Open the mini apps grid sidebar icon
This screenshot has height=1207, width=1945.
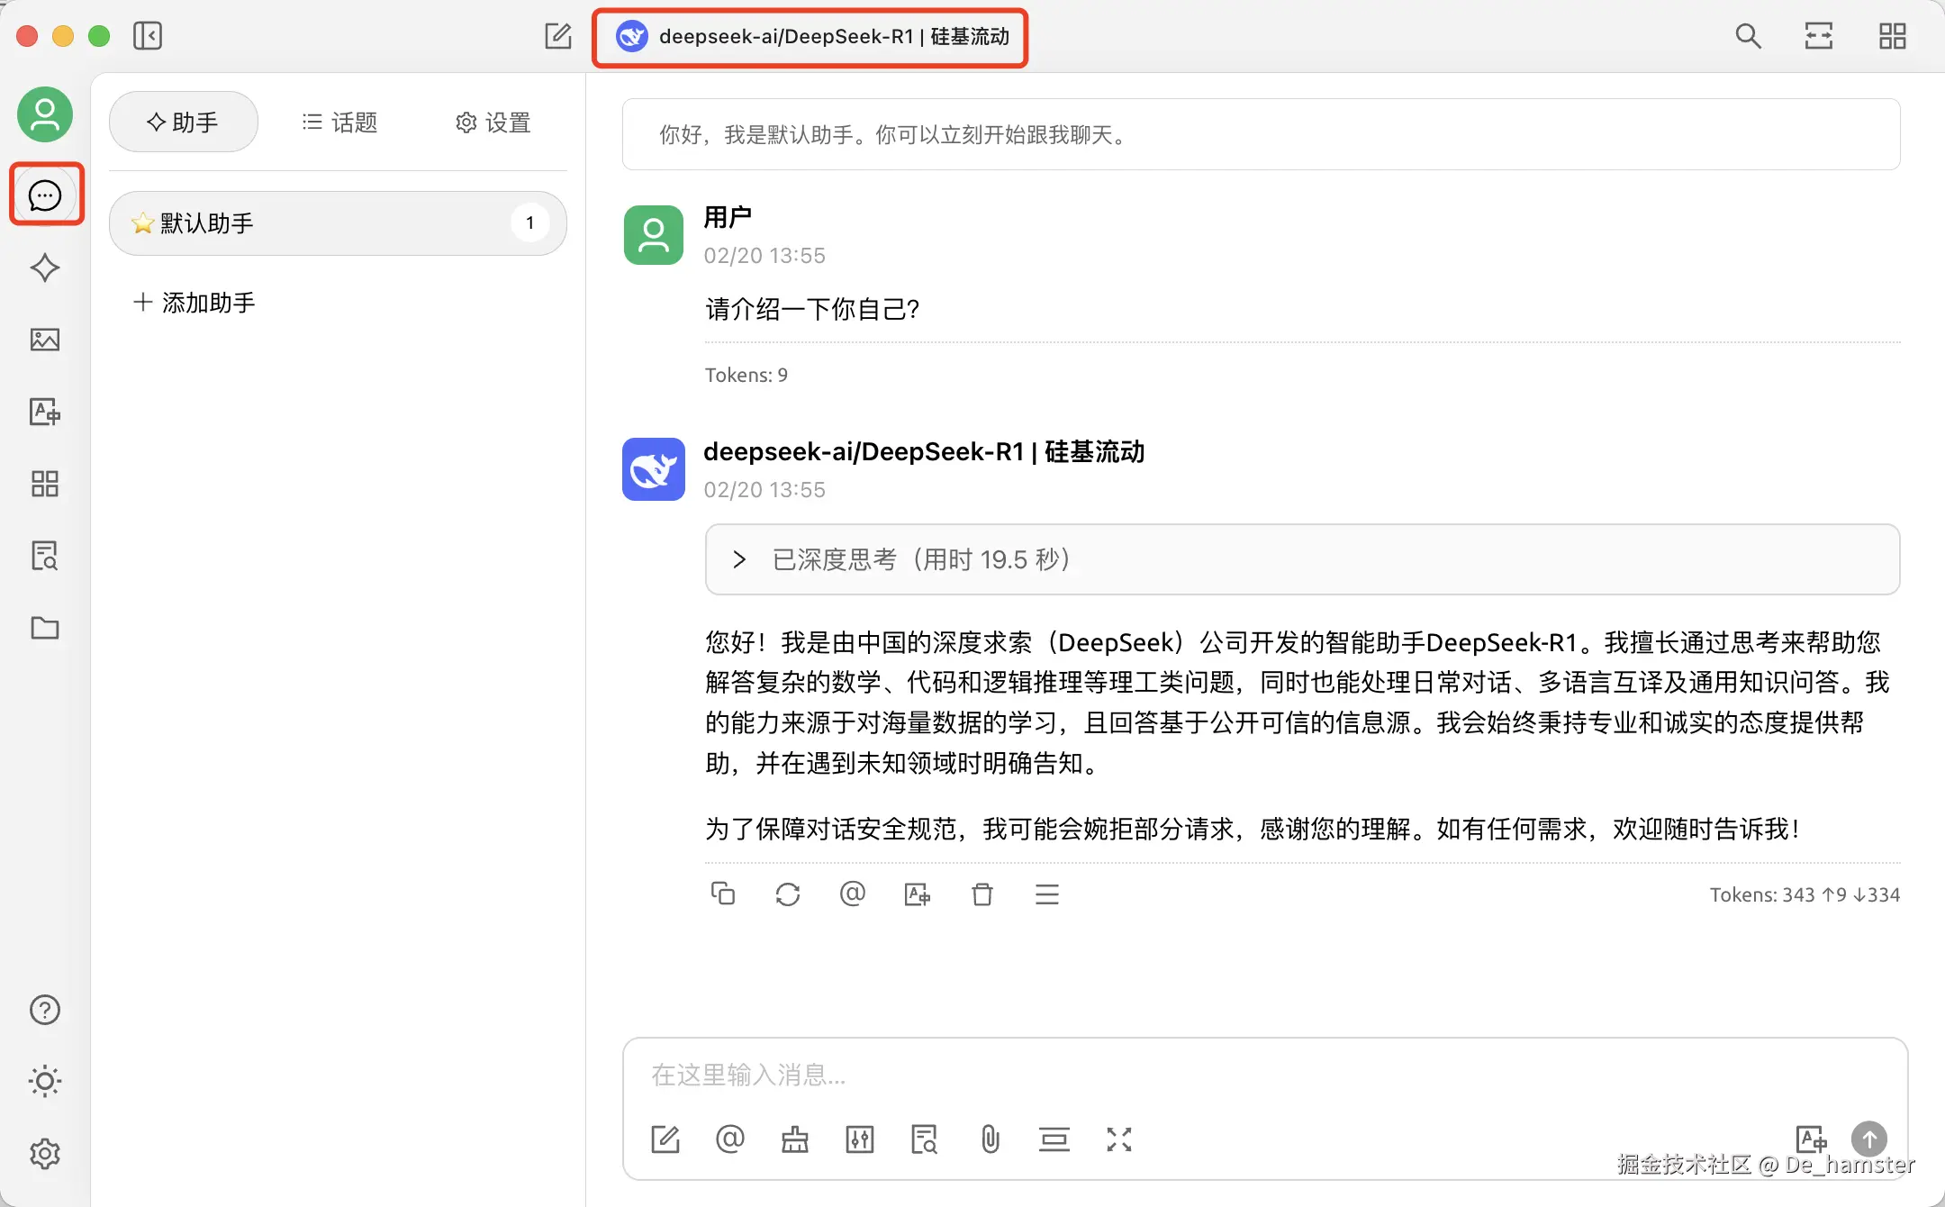point(45,484)
